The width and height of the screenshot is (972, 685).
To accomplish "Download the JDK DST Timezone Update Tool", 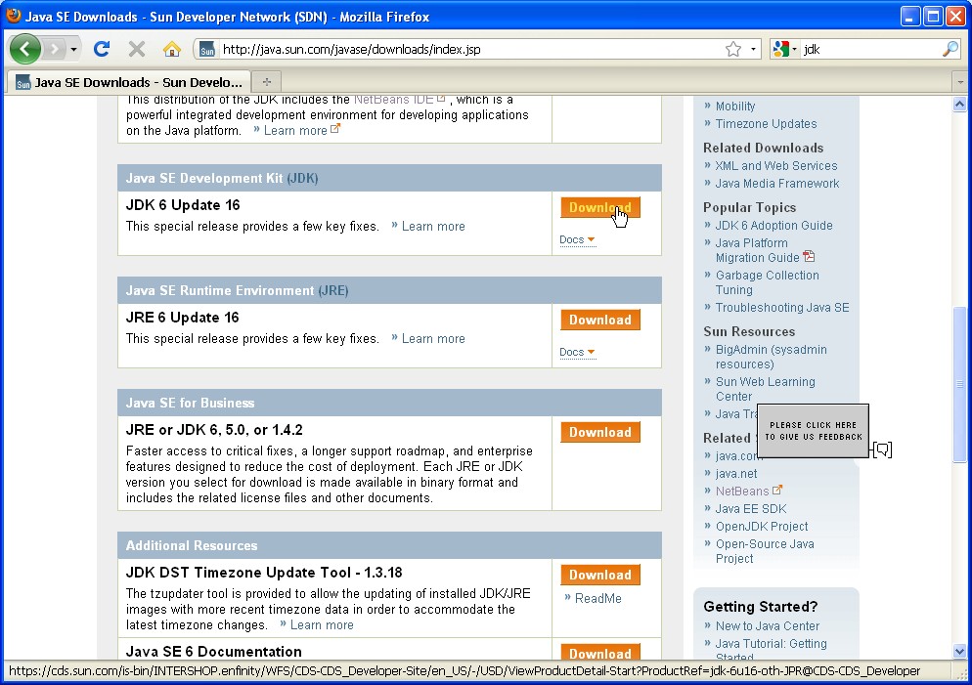I will 599,575.
